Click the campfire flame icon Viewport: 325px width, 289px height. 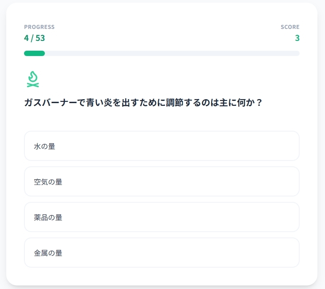click(x=32, y=79)
